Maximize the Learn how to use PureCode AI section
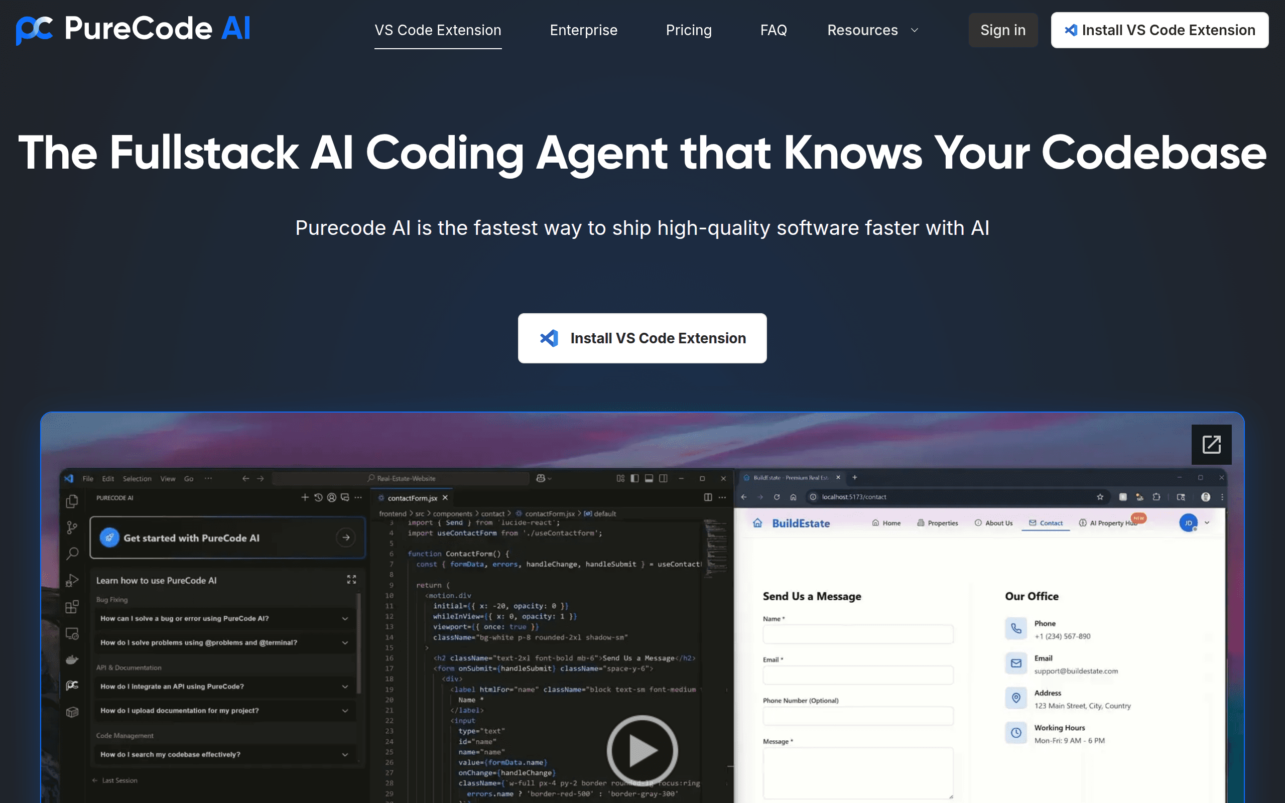This screenshot has height=803, width=1285. tap(351, 579)
